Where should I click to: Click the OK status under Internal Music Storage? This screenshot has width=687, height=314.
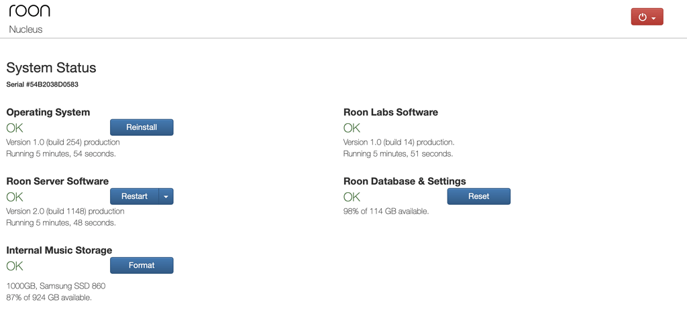pos(15,266)
